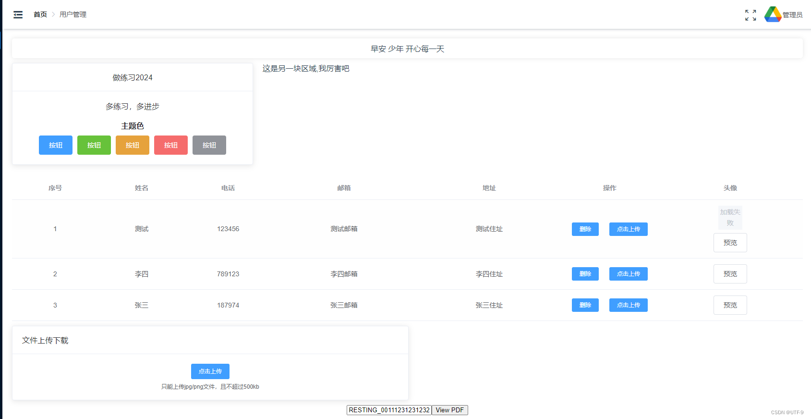Click the 张三邮箱 email cell
811x419 pixels.
point(344,305)
